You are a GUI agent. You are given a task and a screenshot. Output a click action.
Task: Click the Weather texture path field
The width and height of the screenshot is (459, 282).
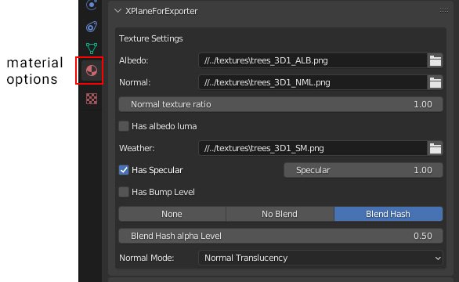coord(313,148)
